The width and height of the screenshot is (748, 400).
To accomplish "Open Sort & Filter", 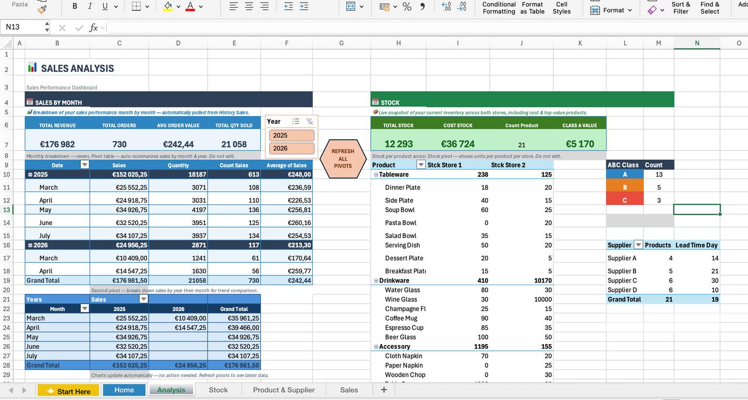I will tap(681, 8).
